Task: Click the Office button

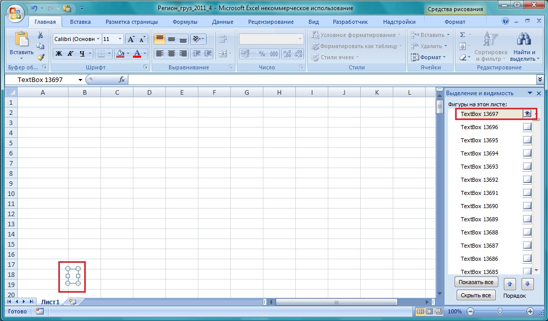Action: pyautogui.click(x=15, y=13)
